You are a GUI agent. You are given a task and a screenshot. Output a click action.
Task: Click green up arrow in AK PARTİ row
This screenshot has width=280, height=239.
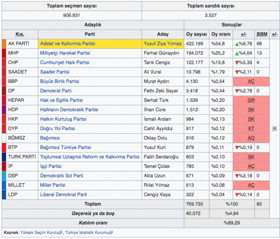pos(237,44)
